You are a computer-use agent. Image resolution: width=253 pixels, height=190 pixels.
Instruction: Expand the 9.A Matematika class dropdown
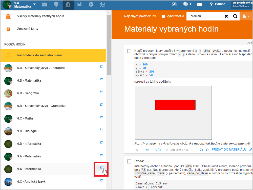click(x=34, y=4)
